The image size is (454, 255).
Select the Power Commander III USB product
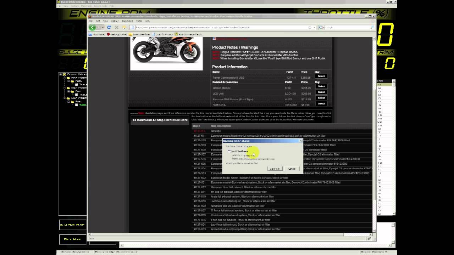321,76
